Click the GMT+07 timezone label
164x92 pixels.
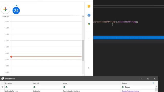[x=6, y=17]
